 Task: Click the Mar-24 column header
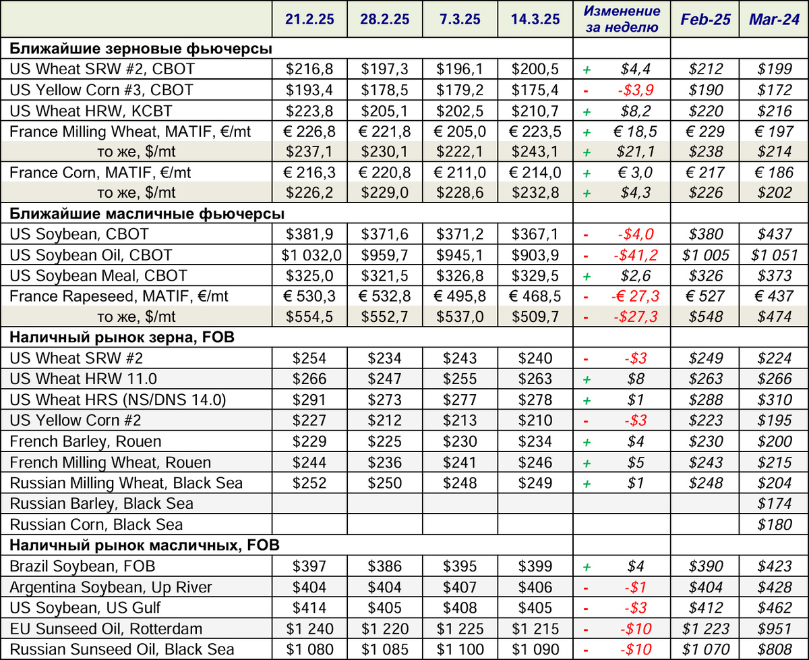pos(774,19)
